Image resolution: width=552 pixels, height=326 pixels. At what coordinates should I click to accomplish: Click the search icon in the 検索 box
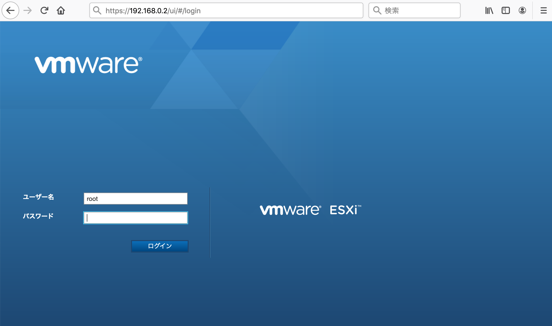coord(377,10)
